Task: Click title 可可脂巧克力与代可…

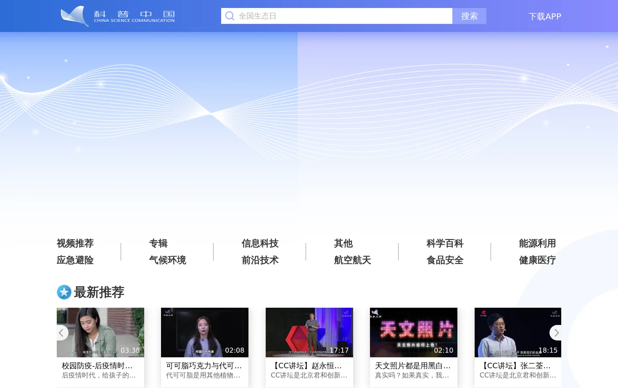Action: (204, 366)
